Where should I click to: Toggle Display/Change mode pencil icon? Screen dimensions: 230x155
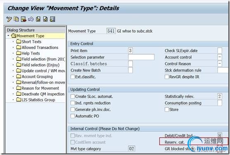click(x=9, y=19)
